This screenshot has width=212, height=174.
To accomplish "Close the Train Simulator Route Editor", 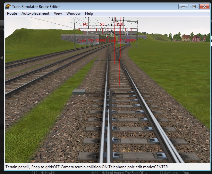I will coord(204,6).
